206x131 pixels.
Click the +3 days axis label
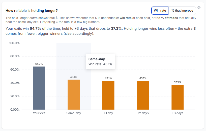click(x=178, y=113)
